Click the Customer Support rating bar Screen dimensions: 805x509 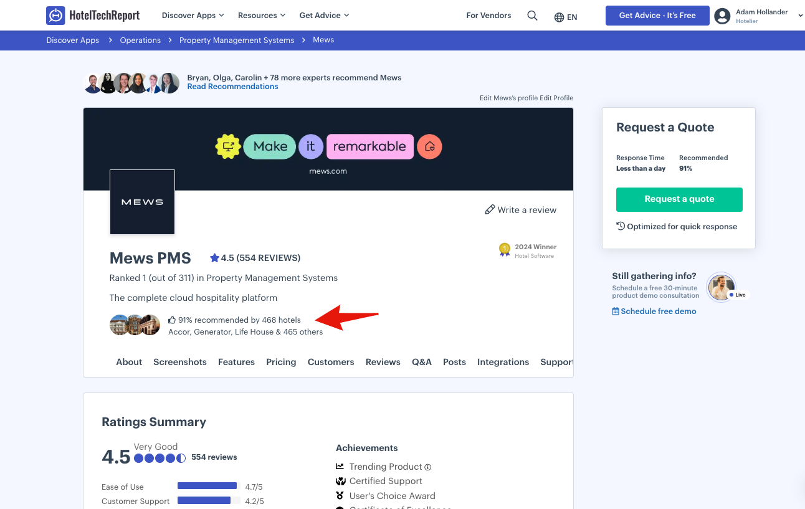coord(209,500)
